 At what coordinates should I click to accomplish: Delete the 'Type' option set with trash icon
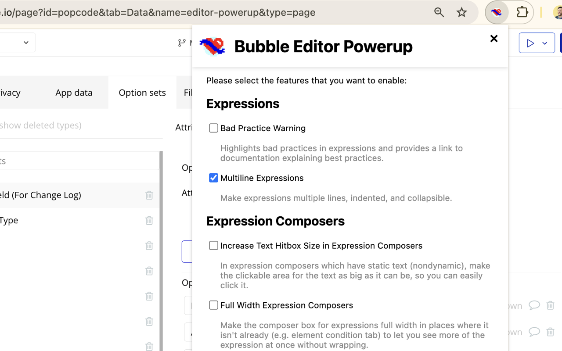pyautogui.click(x=149, y=220)
